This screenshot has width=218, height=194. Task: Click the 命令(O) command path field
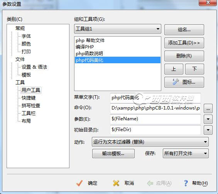[x=155, y=108]
